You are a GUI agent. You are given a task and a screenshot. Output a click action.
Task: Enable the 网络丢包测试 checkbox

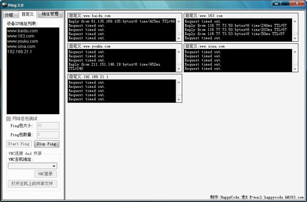click(x=9, y=119)
